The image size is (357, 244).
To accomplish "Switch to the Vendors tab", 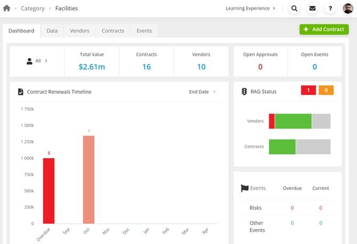I will (x=80, y=31).
